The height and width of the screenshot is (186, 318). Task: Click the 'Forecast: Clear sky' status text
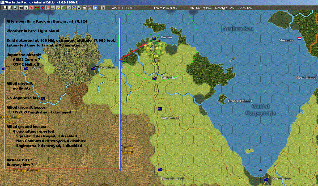166,8
